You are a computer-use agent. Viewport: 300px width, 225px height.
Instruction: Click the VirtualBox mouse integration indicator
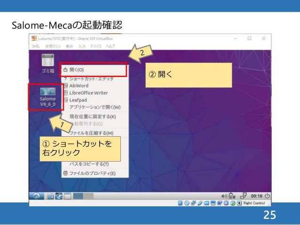tap(233, 203)
